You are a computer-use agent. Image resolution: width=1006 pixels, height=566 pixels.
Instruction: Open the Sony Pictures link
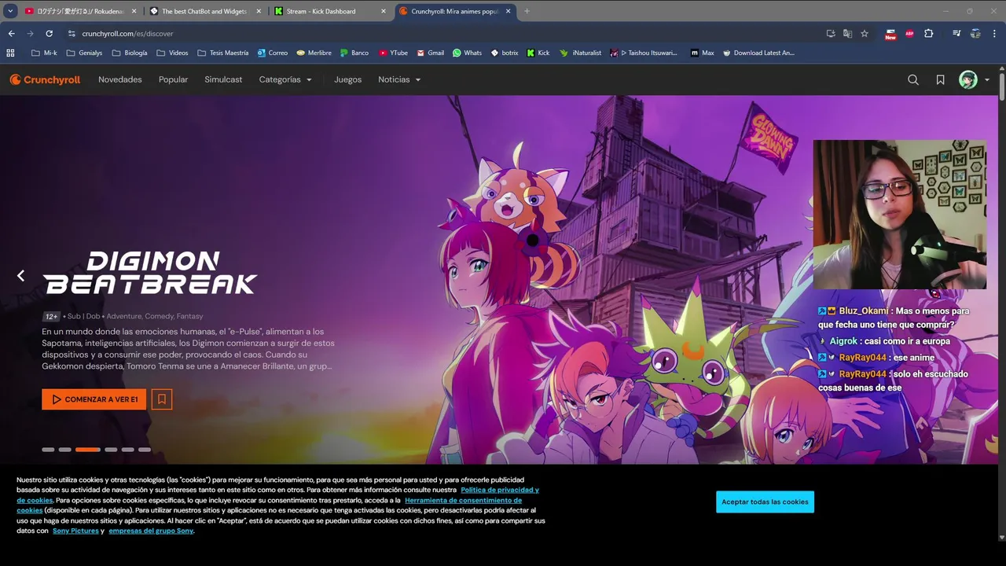click(75, 531)
